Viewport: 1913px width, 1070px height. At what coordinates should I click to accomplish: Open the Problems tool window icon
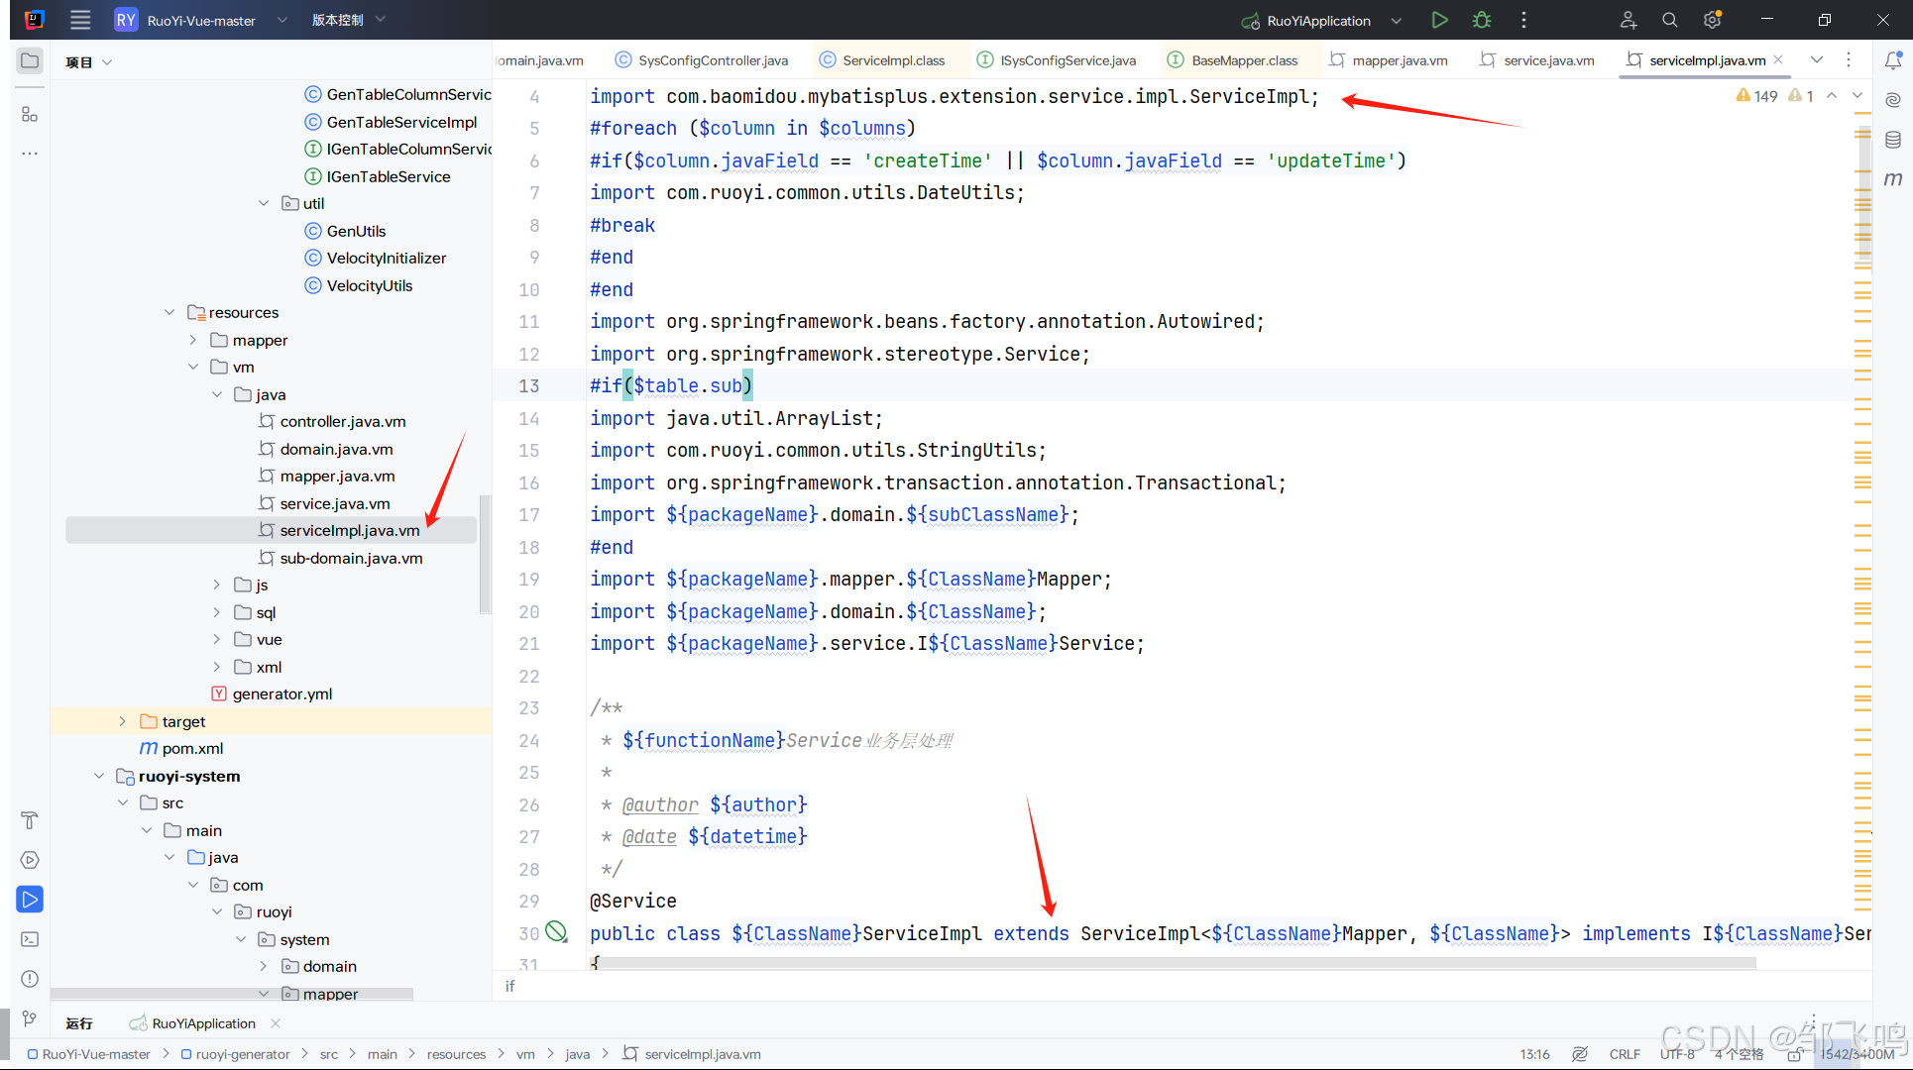30,979
